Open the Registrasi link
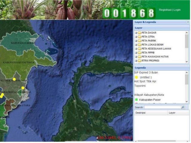The image size is (191, 143). coord(165,10)
